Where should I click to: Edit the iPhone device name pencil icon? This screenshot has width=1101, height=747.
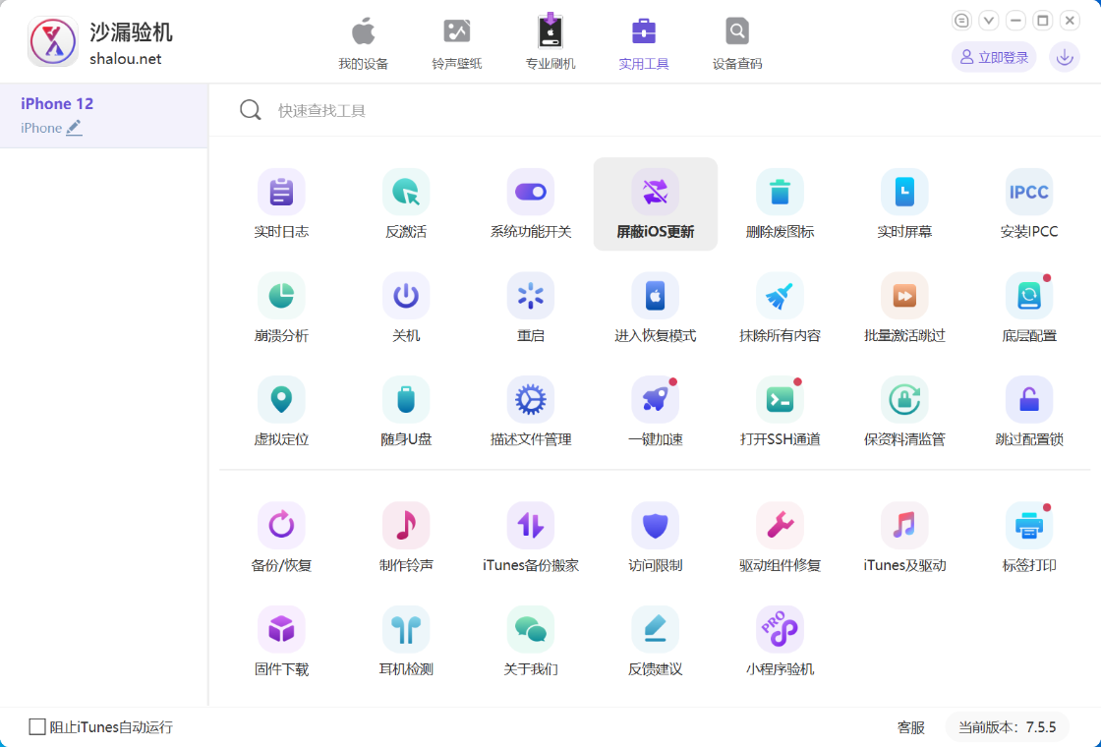click(75, 128)
